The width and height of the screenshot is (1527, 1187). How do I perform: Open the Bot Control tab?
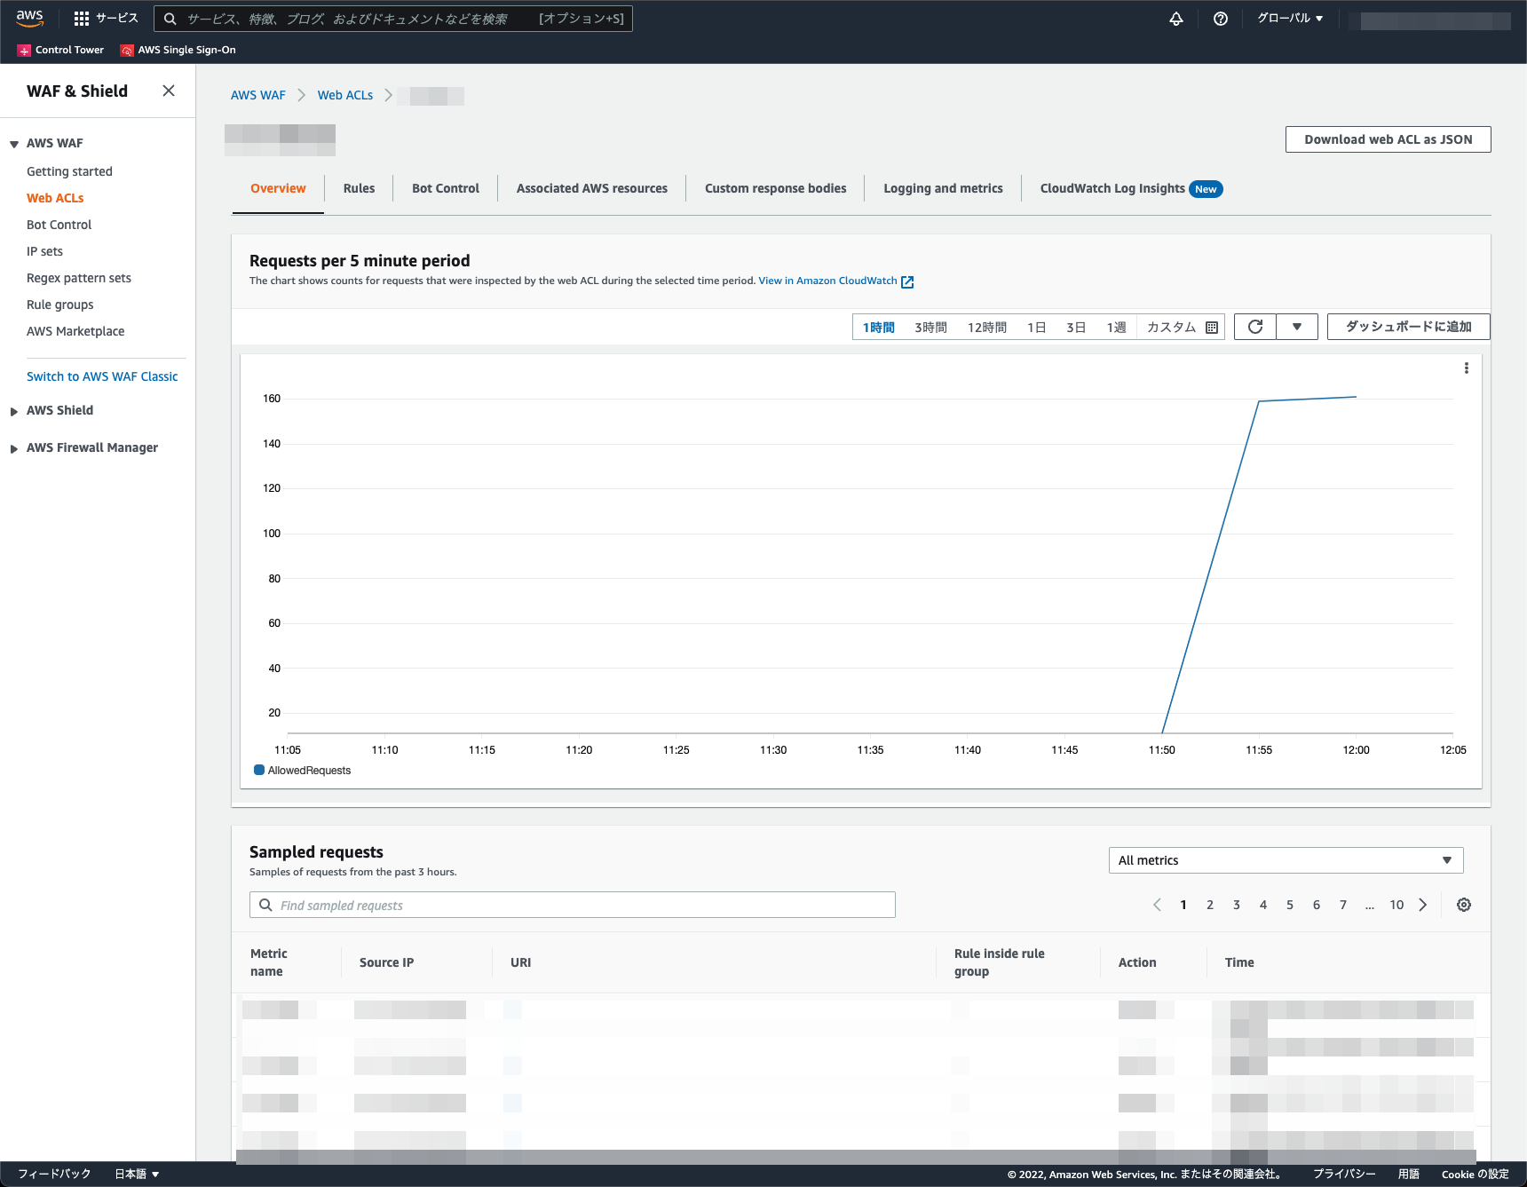(x=446, y=188)
